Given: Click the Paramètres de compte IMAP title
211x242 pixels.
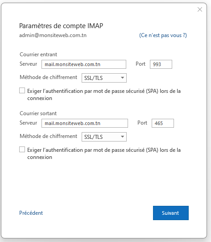Looking at the screenshot, I should coord(61,26).
